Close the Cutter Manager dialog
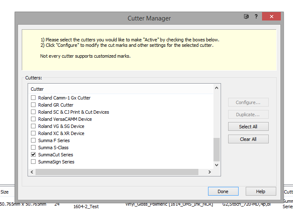This screenshot has width=293, height=209. pyautogui.click(x=271, y=16)
